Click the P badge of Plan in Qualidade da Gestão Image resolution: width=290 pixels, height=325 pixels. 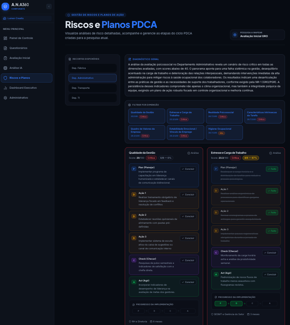134,169
